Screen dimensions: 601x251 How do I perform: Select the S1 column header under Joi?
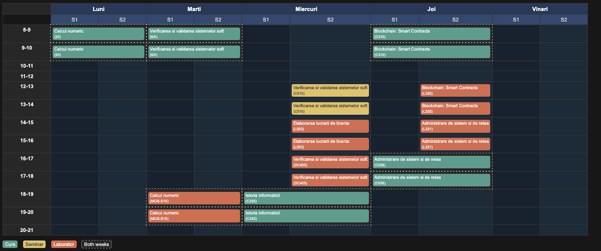click(x=394, y=20)
